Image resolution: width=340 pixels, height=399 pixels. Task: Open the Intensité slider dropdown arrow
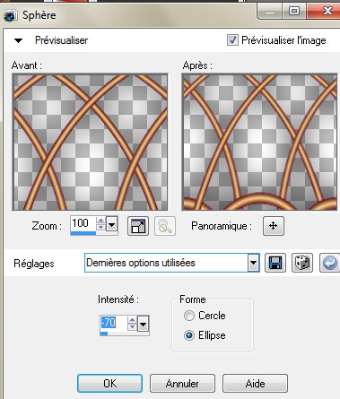pos(143,324)
